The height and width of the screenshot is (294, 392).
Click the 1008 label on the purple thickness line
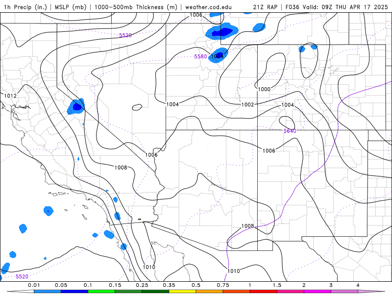247,226
